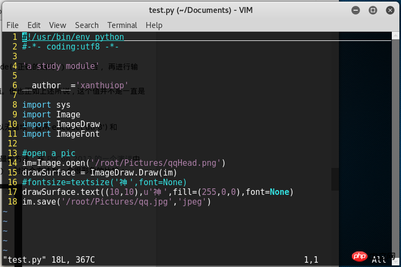
Task: Open the View menu
Action: pyautogui.click(x=57, y=25)
